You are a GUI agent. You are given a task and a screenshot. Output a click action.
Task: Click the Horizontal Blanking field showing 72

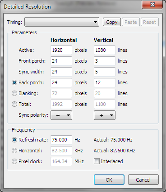tap(61, 93)
